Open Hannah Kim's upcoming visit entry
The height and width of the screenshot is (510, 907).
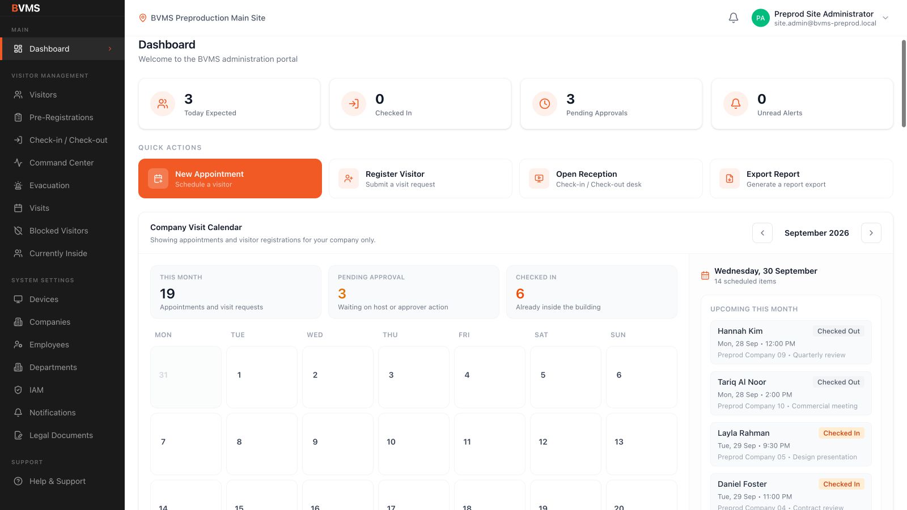791,342
